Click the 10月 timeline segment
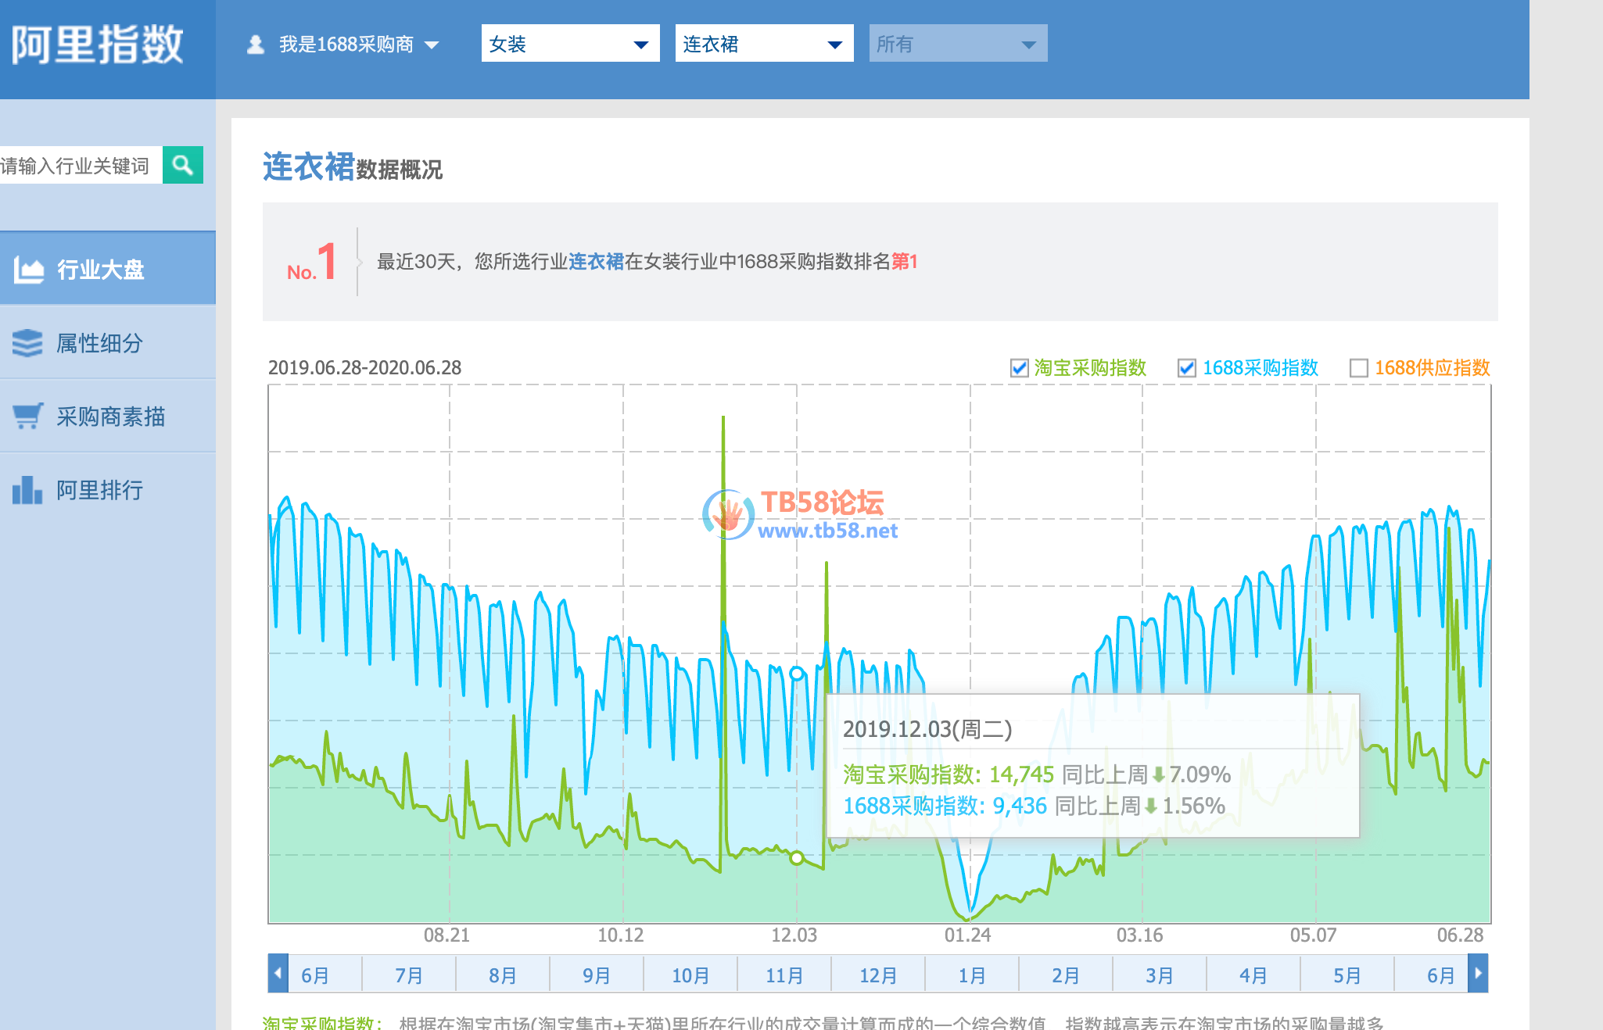The width and height of the screenshot is (1603, 1030). point(690,975)
